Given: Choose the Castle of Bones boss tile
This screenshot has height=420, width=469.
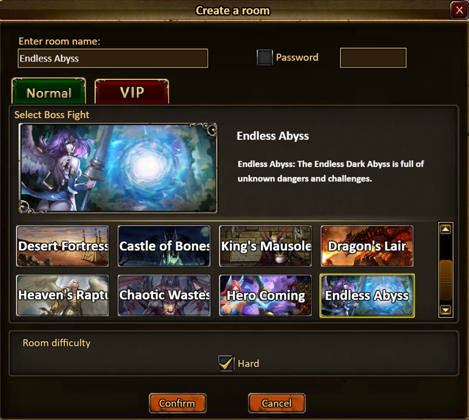Looking at the screenshot, I should pos(164,246).
